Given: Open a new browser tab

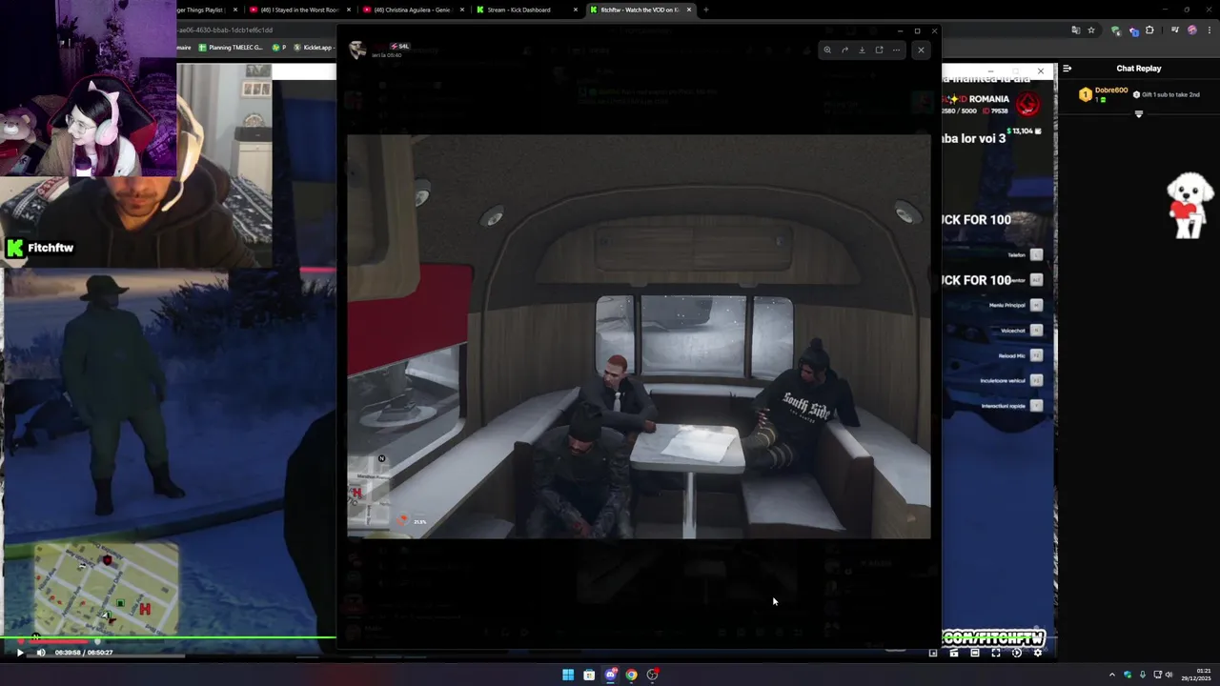Looking at the screenshot, I should (x=706, y=10).
